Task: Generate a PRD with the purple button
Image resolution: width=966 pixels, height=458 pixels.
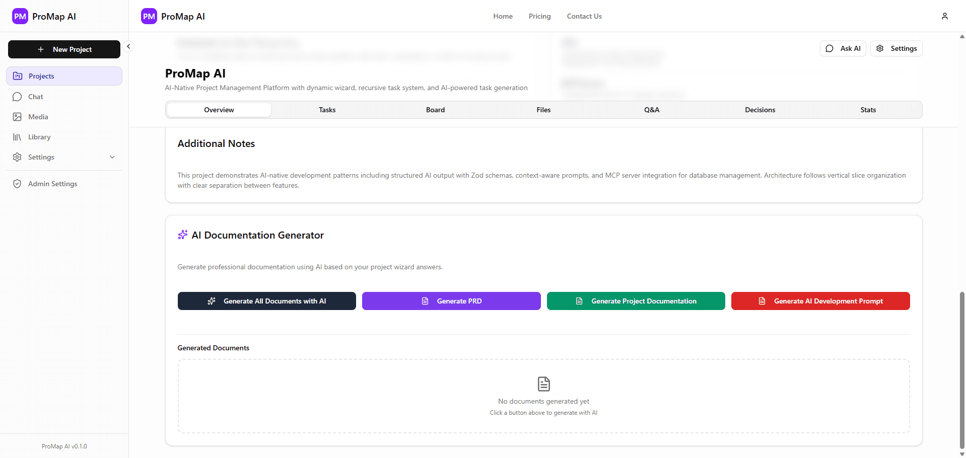Action: point(451,301)
